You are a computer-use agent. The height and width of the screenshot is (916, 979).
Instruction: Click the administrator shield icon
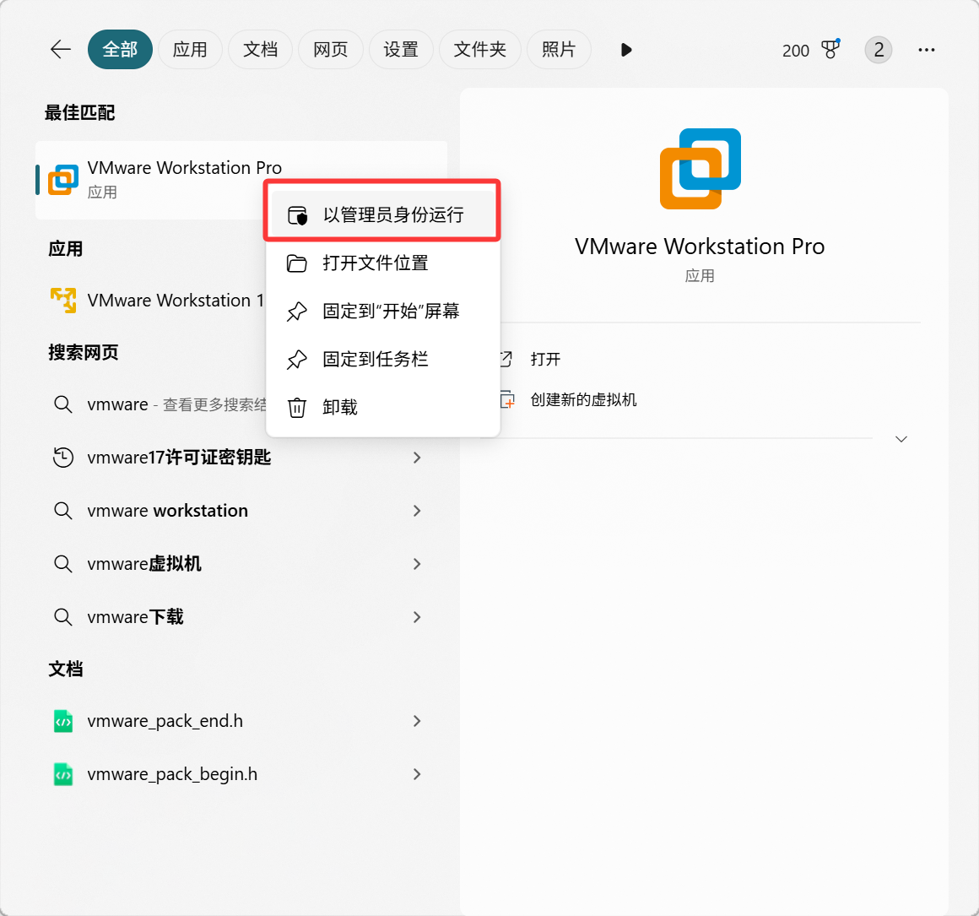[x=297, y=215]
